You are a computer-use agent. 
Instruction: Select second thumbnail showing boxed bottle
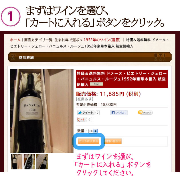pyautogui.click(x=29, y=162)
